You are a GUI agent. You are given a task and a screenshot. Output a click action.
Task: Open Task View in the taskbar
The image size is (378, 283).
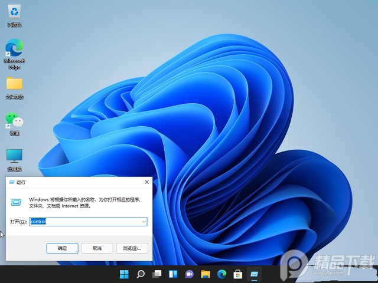pyautogui.click(x=157, y=274)
